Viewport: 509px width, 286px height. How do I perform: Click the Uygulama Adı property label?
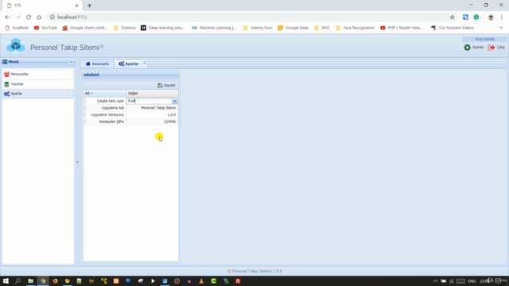click(x=113, y=108)
